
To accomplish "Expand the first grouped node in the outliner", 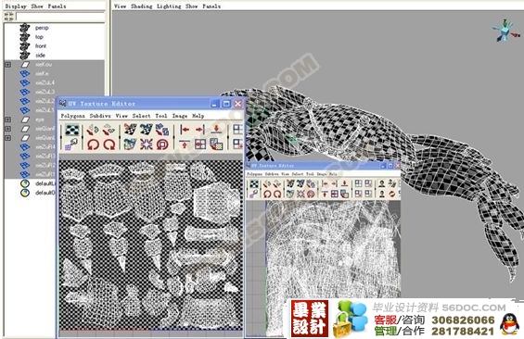I will coord(8,65).
